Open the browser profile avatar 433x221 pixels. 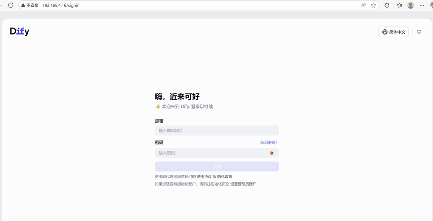click(410, 5)
